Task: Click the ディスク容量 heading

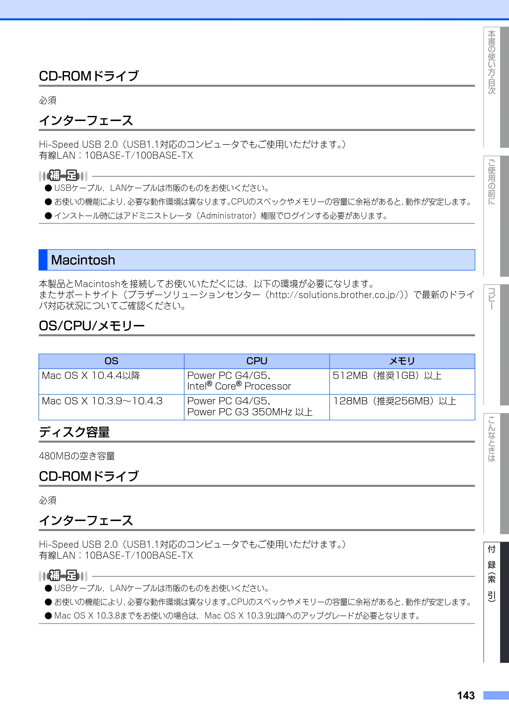Action: pos(74,432)
